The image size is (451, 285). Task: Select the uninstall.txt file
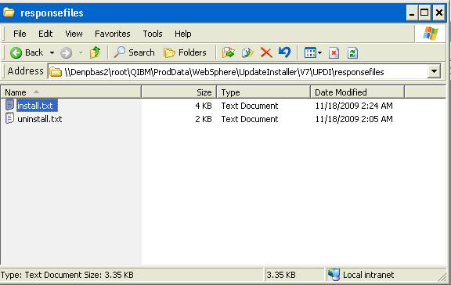tap(39, 119)
